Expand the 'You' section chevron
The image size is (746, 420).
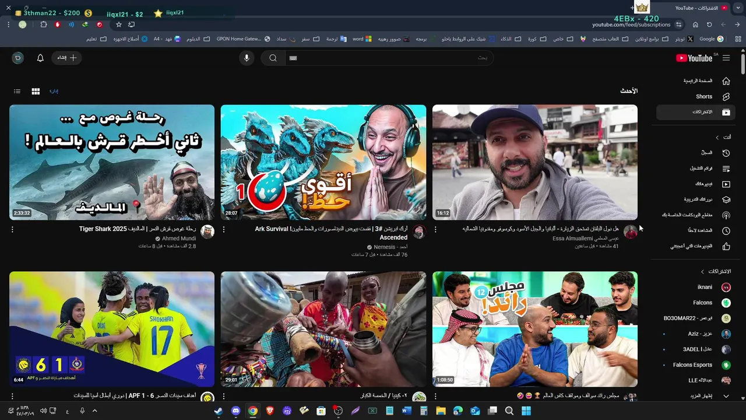(717, 137)
